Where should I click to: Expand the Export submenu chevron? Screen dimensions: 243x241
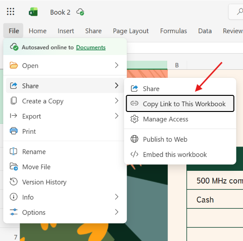(x=117, y=116)
